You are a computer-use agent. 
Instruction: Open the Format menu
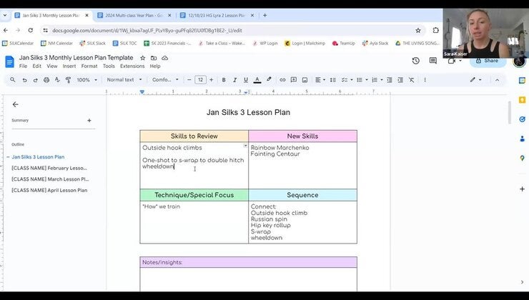tap(89, 66)
